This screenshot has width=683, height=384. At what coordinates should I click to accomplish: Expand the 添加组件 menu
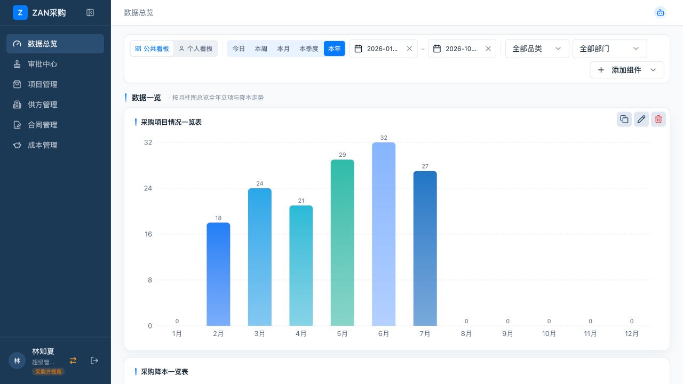tap(627, 70)
